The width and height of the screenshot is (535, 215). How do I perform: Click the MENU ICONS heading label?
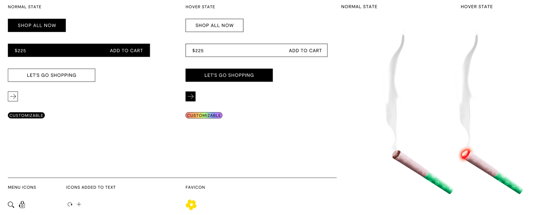[22, 187]
